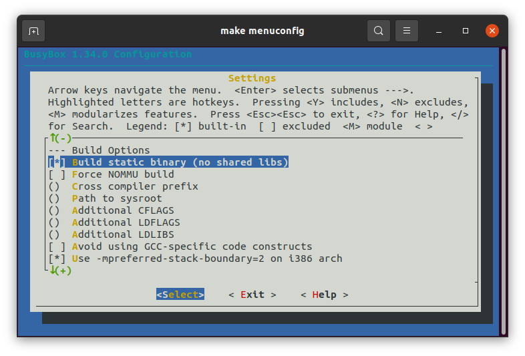Click the terminal search magnifier icon

pyautogui.click(x=378, y=31)
